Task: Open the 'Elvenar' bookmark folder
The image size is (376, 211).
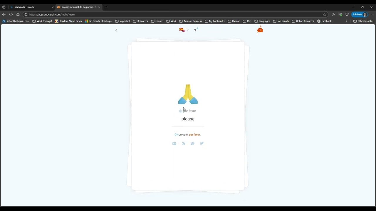Action: click(234, 21)
